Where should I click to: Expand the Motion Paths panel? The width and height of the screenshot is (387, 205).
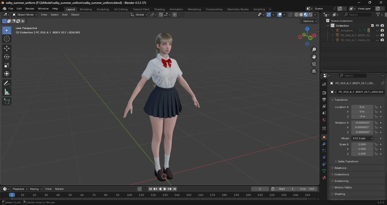pos(343,187)
